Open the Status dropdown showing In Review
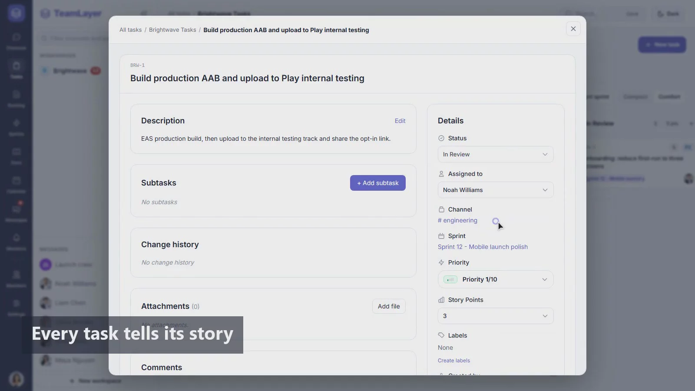Image resolution: width=695 pixels, height=391 pixels. pos(496,154)
